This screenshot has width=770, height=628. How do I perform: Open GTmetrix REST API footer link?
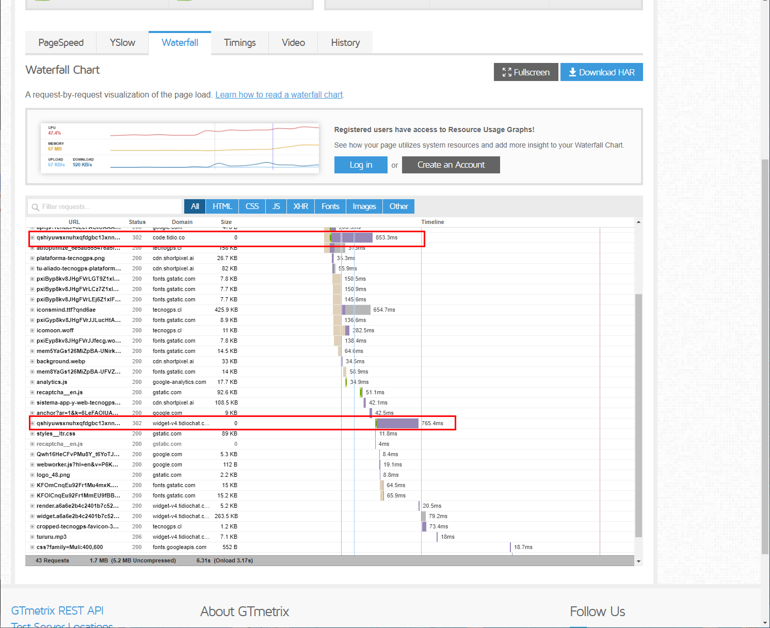(57, 610)
